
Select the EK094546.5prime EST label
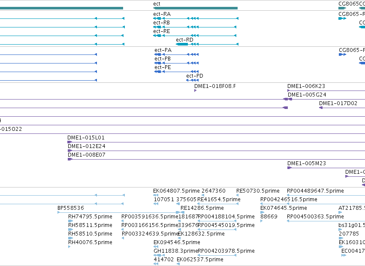pos(177,243)
